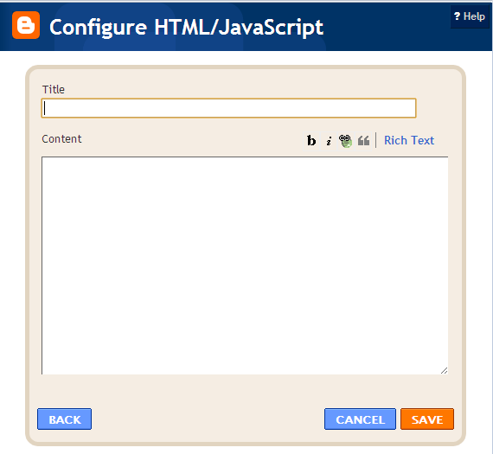Save the gadget with the SAVE button
The width and height of the screenshot is (493, 454).
(427, 419)
